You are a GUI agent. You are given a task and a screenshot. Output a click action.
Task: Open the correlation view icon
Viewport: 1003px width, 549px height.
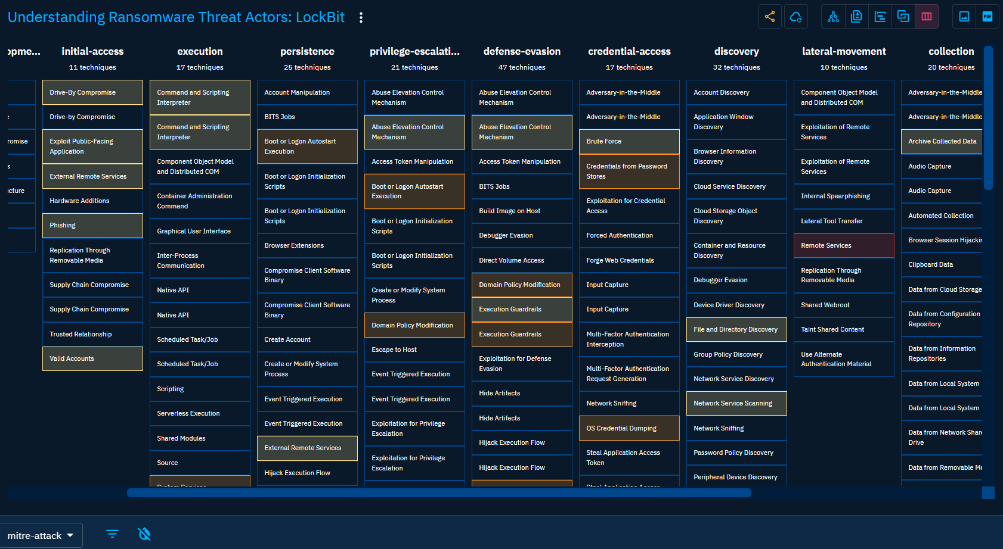click(903, 17)
